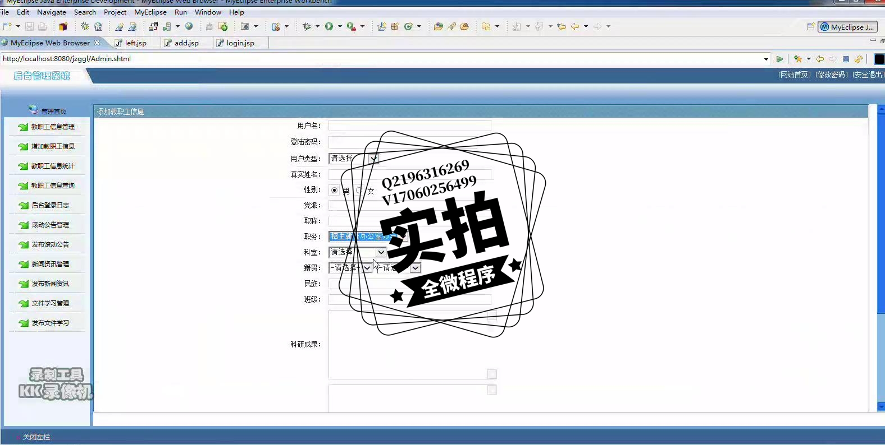
Task: Click the web browser Refresh icon
Action: click(858, 59)
